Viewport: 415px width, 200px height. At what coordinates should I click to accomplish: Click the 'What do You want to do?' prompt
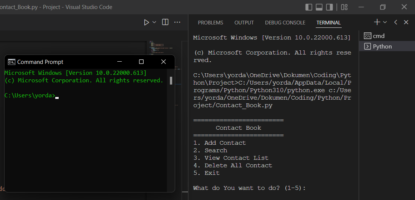point(249,188)
